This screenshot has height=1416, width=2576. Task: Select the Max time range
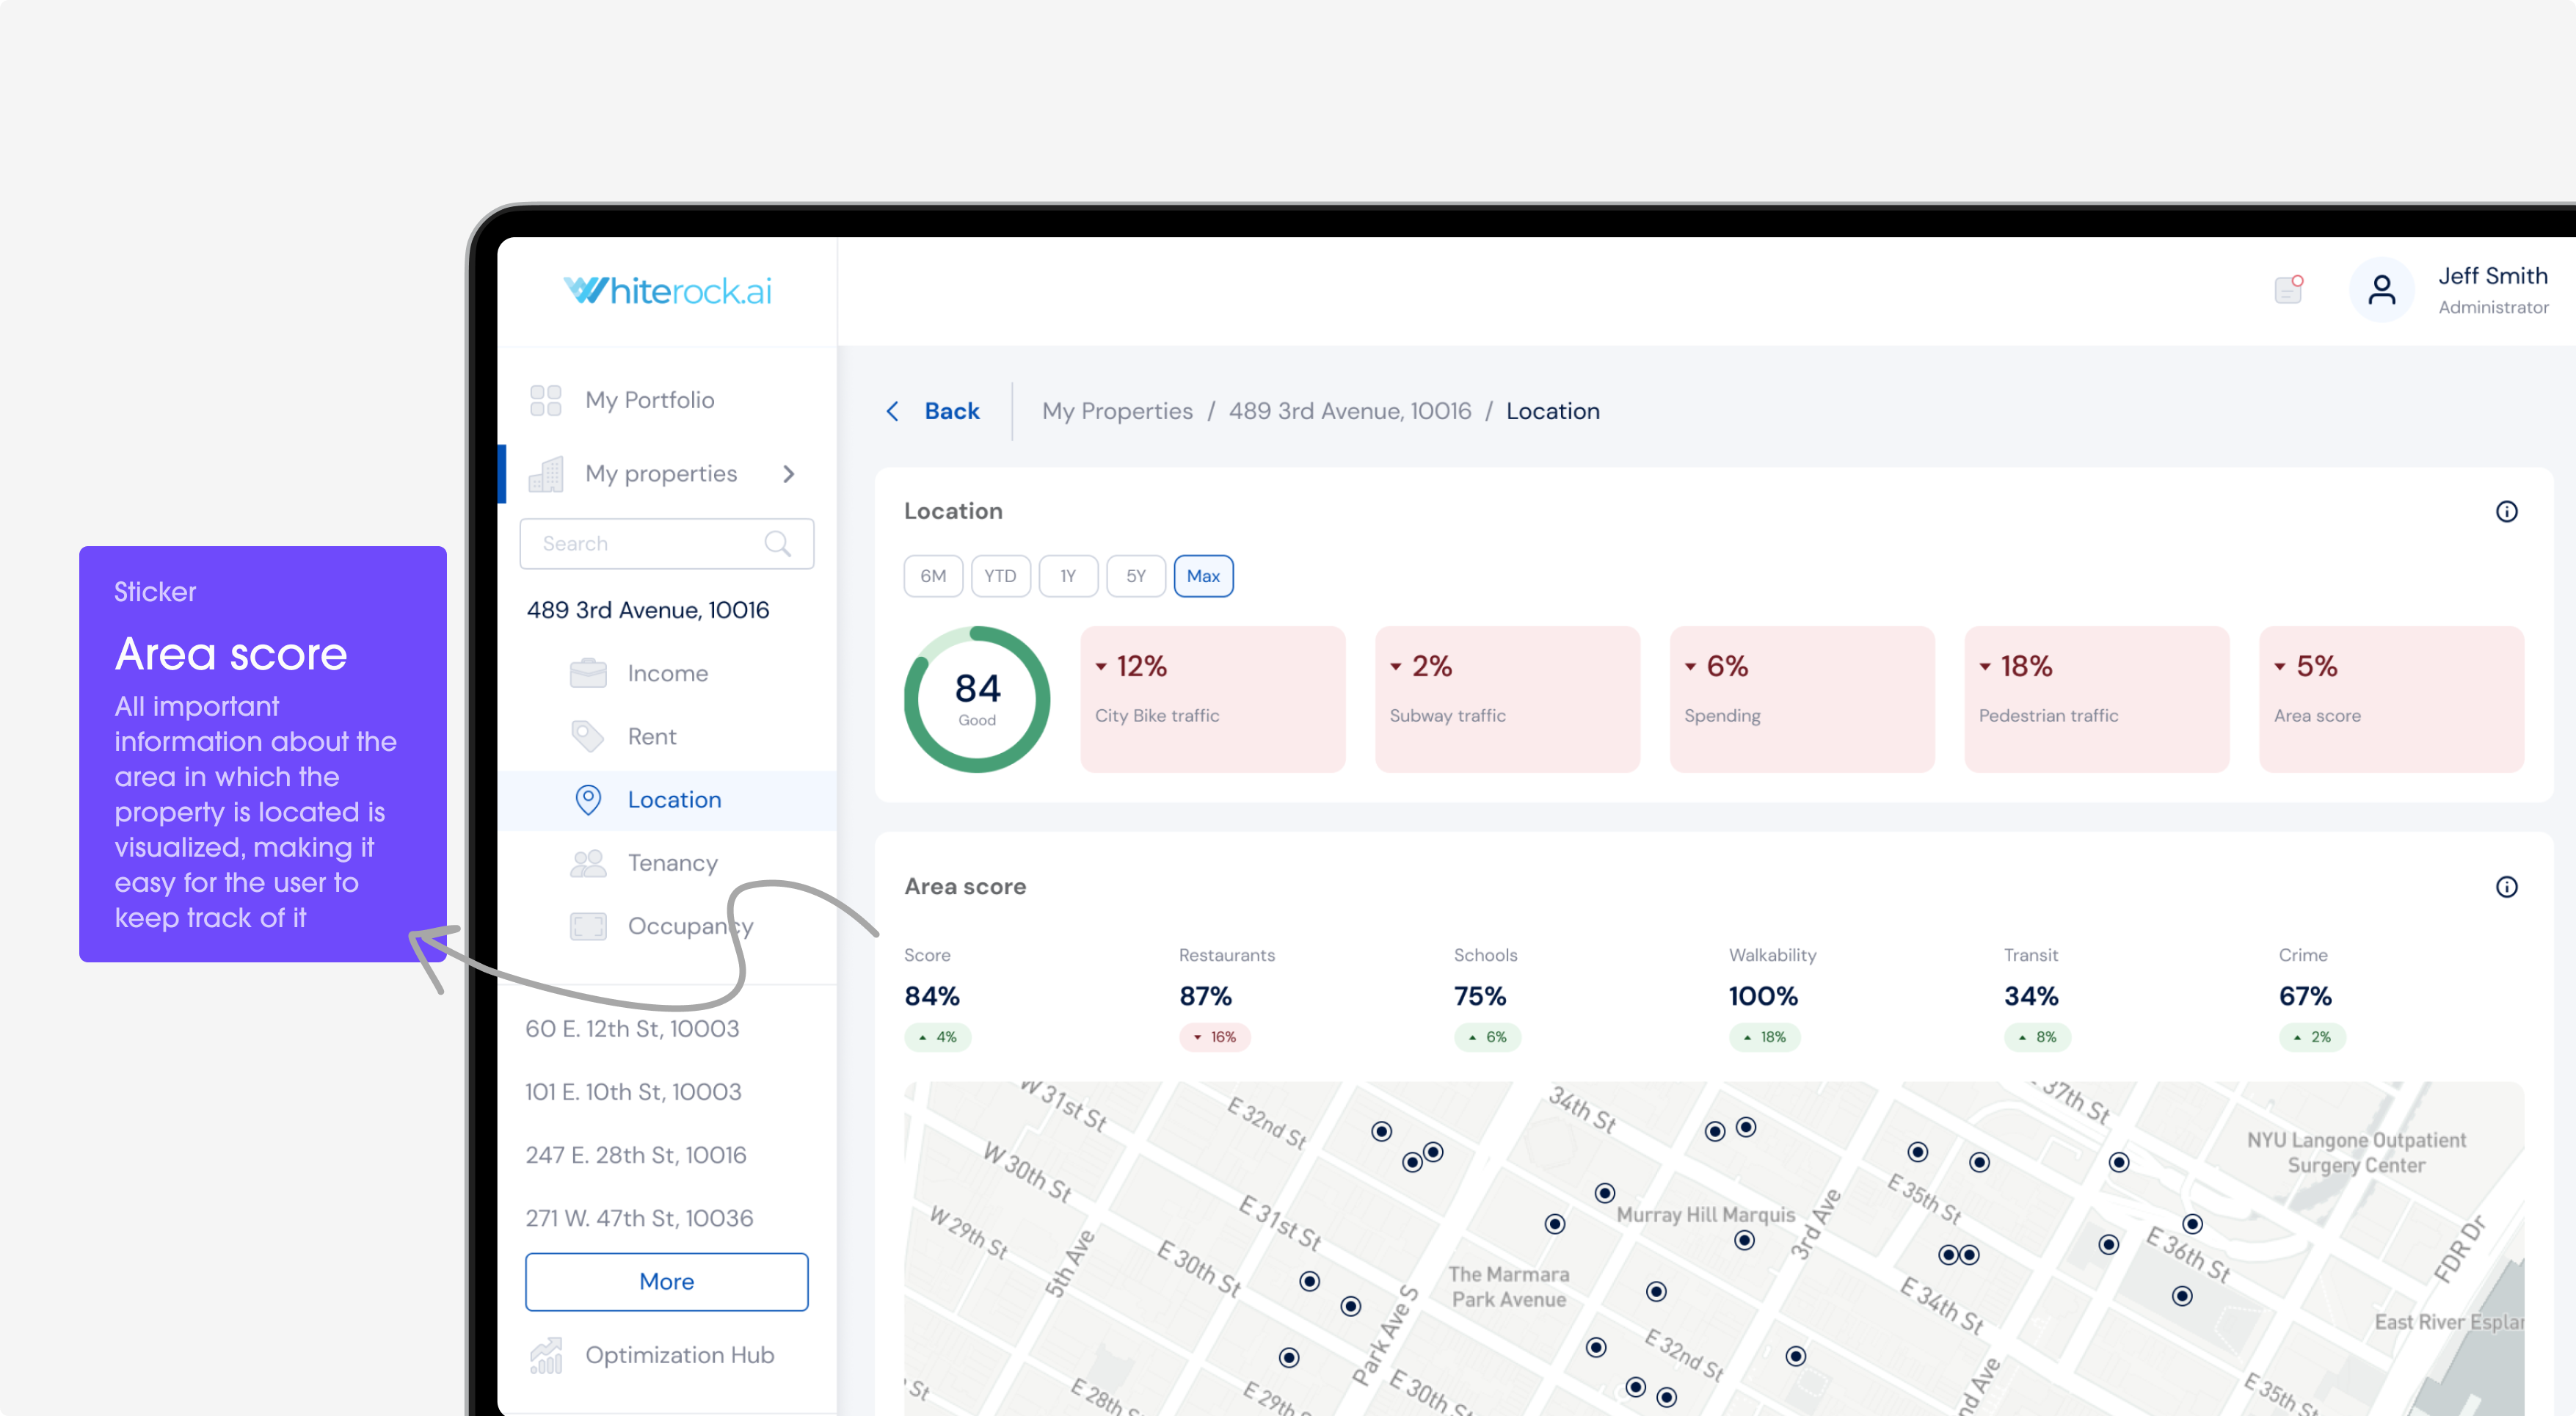click(x=1203, y=576)
